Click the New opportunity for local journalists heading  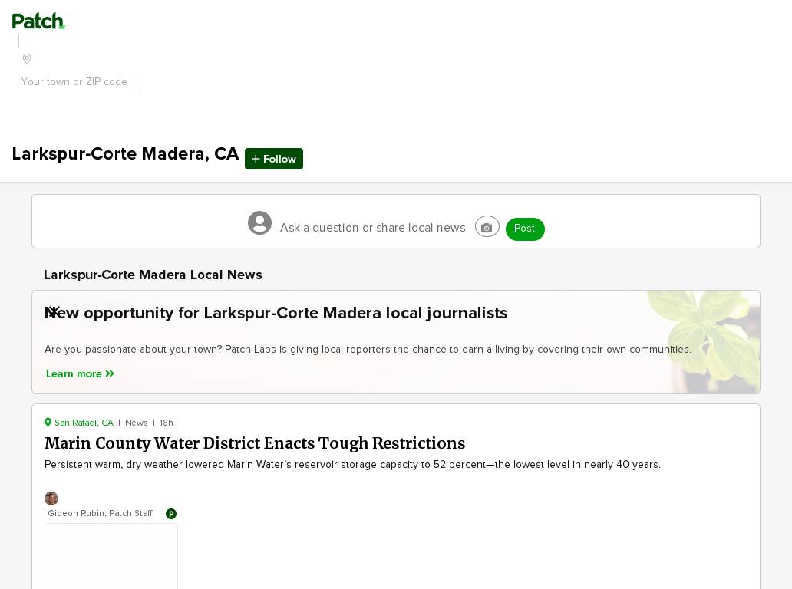276,313
